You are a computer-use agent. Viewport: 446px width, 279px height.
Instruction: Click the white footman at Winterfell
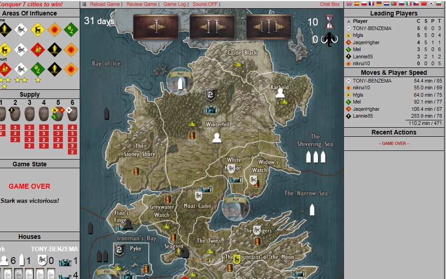pyautogui.click(x=217, y=138)
